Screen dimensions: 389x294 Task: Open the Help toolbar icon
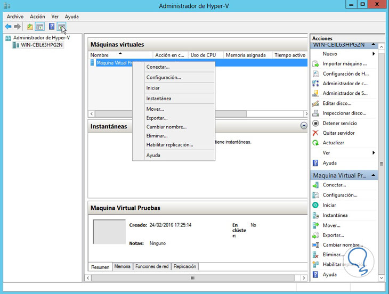click(52, 26)
